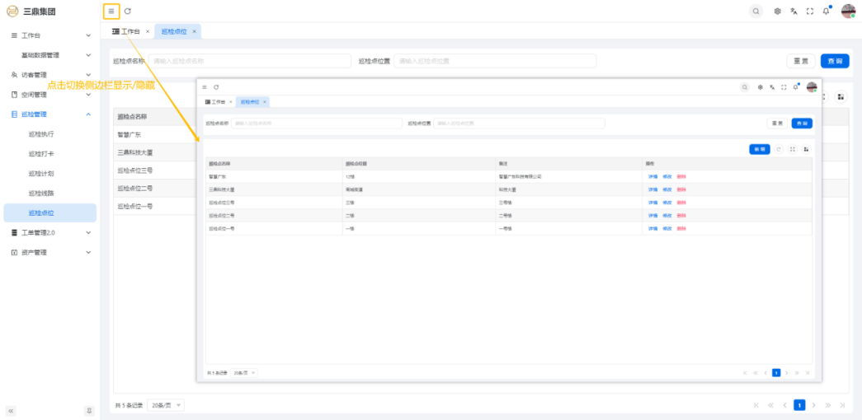Viewport: 862px width, 420px height.
Task: Close the 巡检点位 tab
Action: point(194,31)
